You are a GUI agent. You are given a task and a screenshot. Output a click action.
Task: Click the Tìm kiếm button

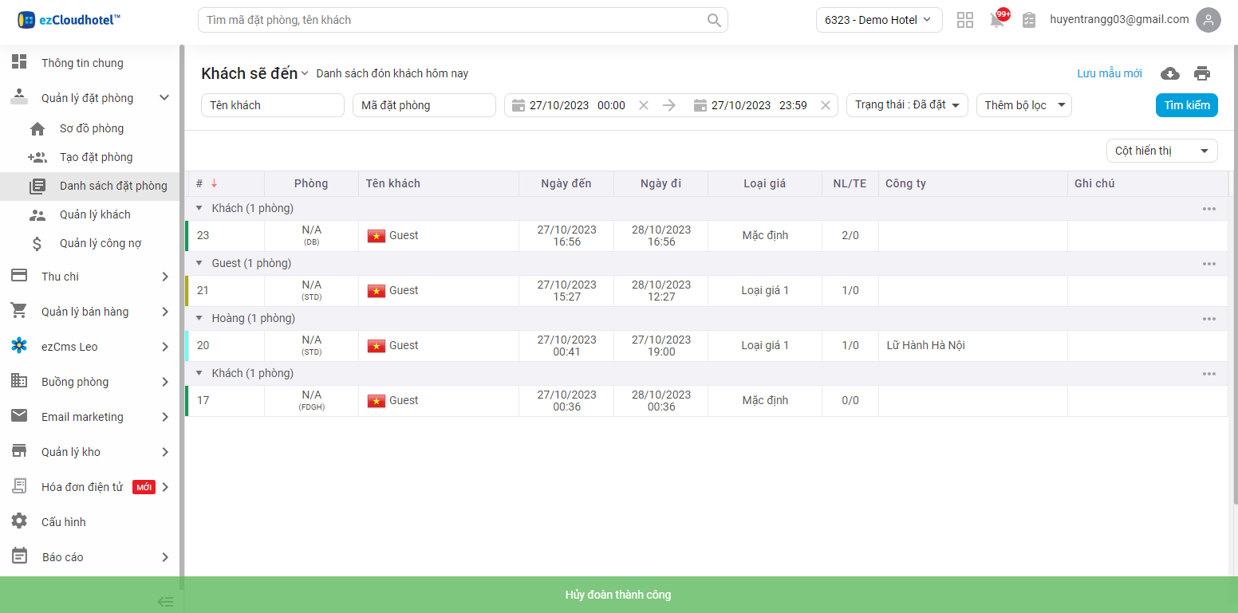pyautogui.click(x=1186, y=105)
